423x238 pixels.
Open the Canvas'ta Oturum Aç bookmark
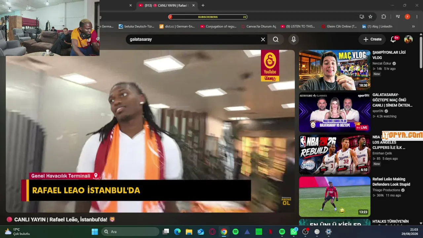click(258, 26)
